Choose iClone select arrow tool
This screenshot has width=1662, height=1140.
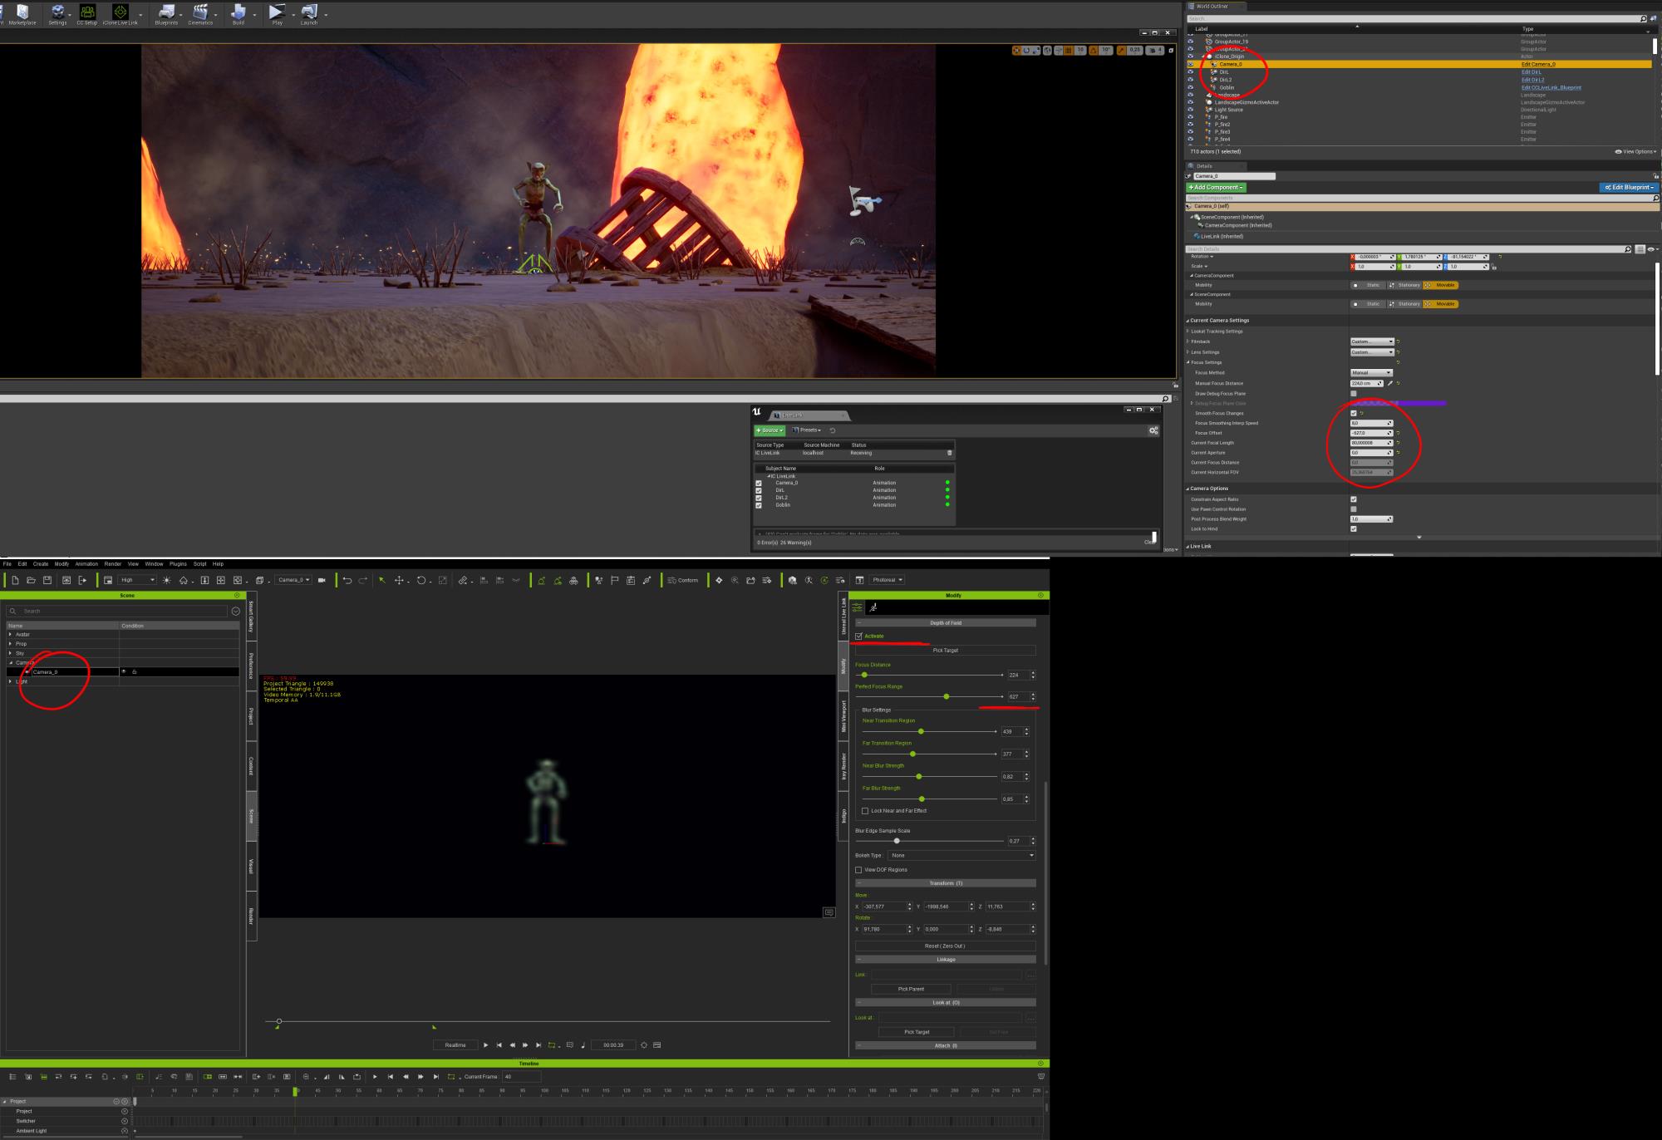coord(382,580)
